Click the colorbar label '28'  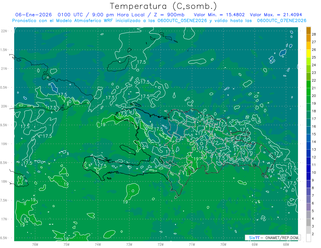(314, 34)
